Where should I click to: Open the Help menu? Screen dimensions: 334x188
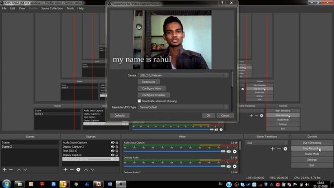[x=80, y=8]
